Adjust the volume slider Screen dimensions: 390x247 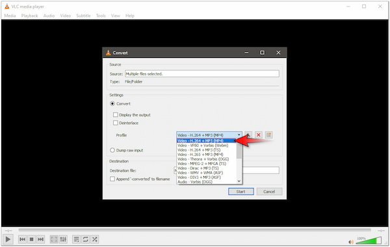point(369,240)
